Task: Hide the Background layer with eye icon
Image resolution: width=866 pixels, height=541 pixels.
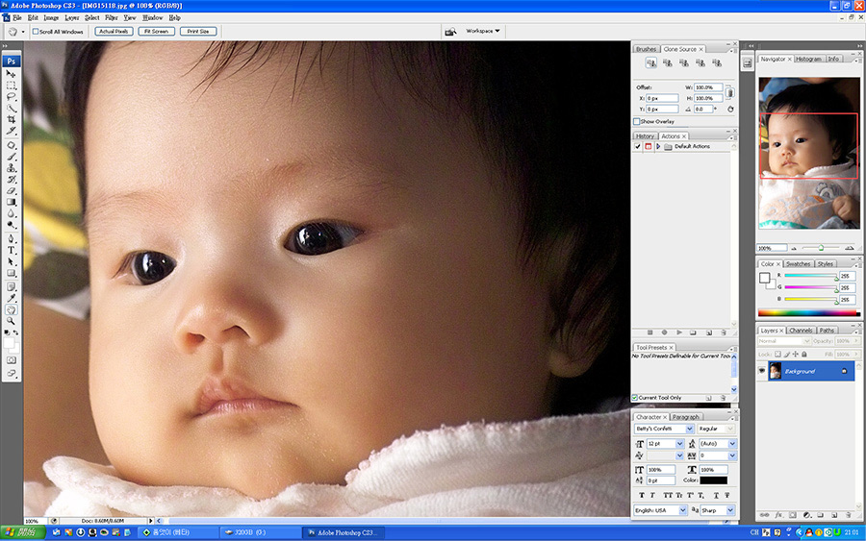Action: point(763,371)
